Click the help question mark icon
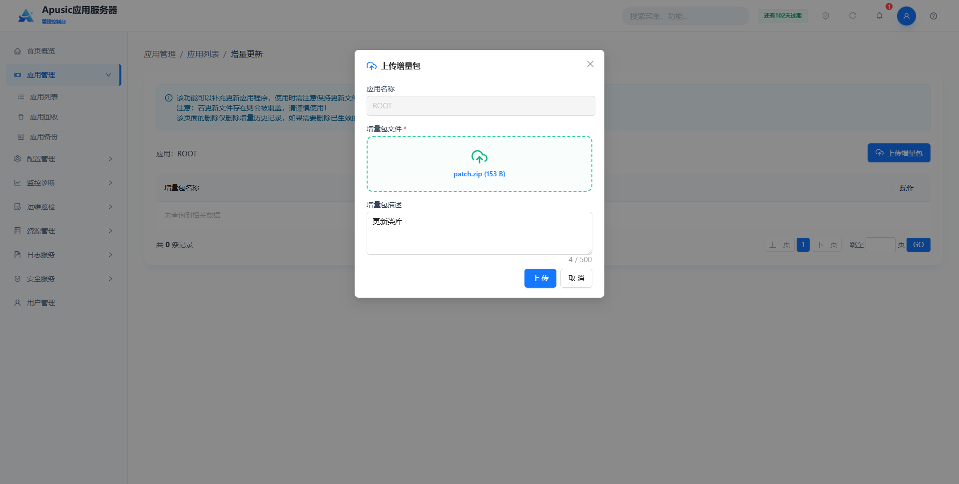Image resolution: width=959 pixels, height=484 pixels. click(934, 16)
